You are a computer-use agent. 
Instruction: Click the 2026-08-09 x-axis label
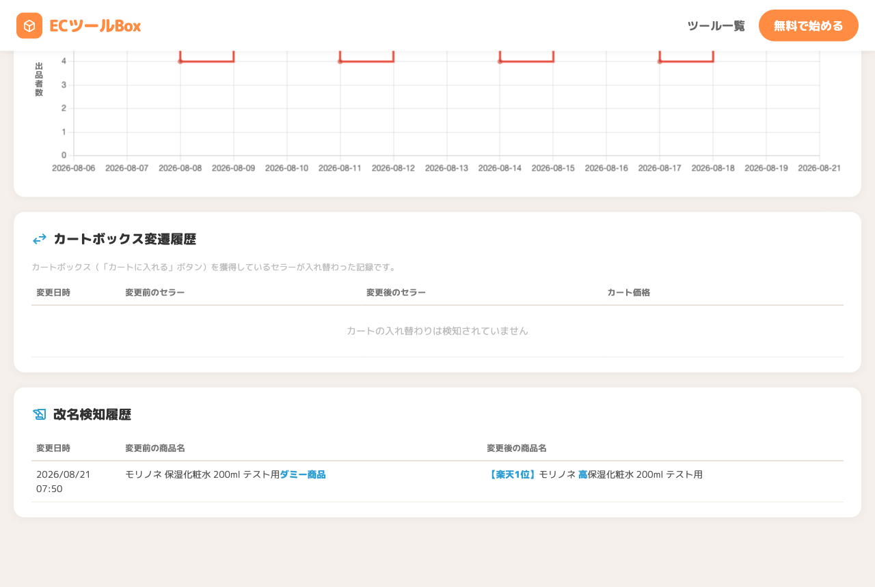(234, 168)
